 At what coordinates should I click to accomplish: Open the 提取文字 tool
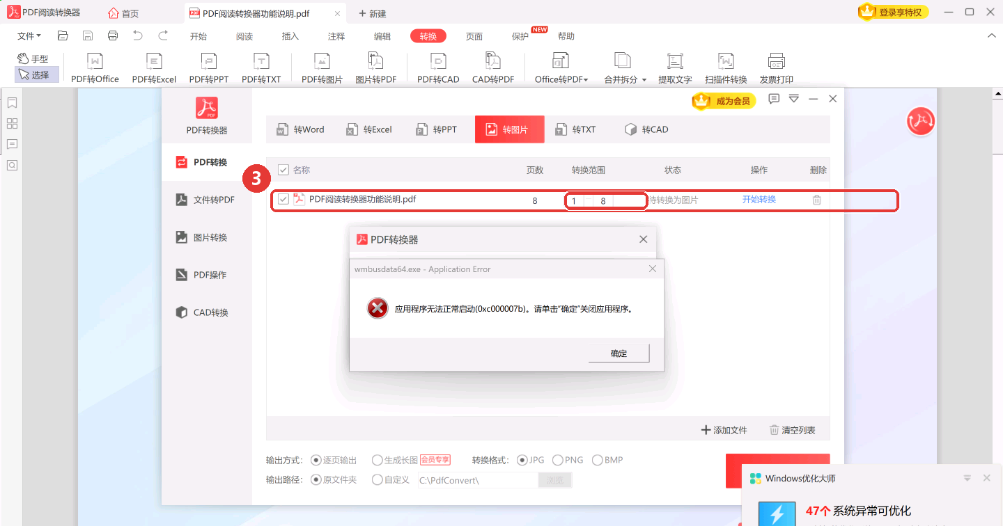click(675, 68)
